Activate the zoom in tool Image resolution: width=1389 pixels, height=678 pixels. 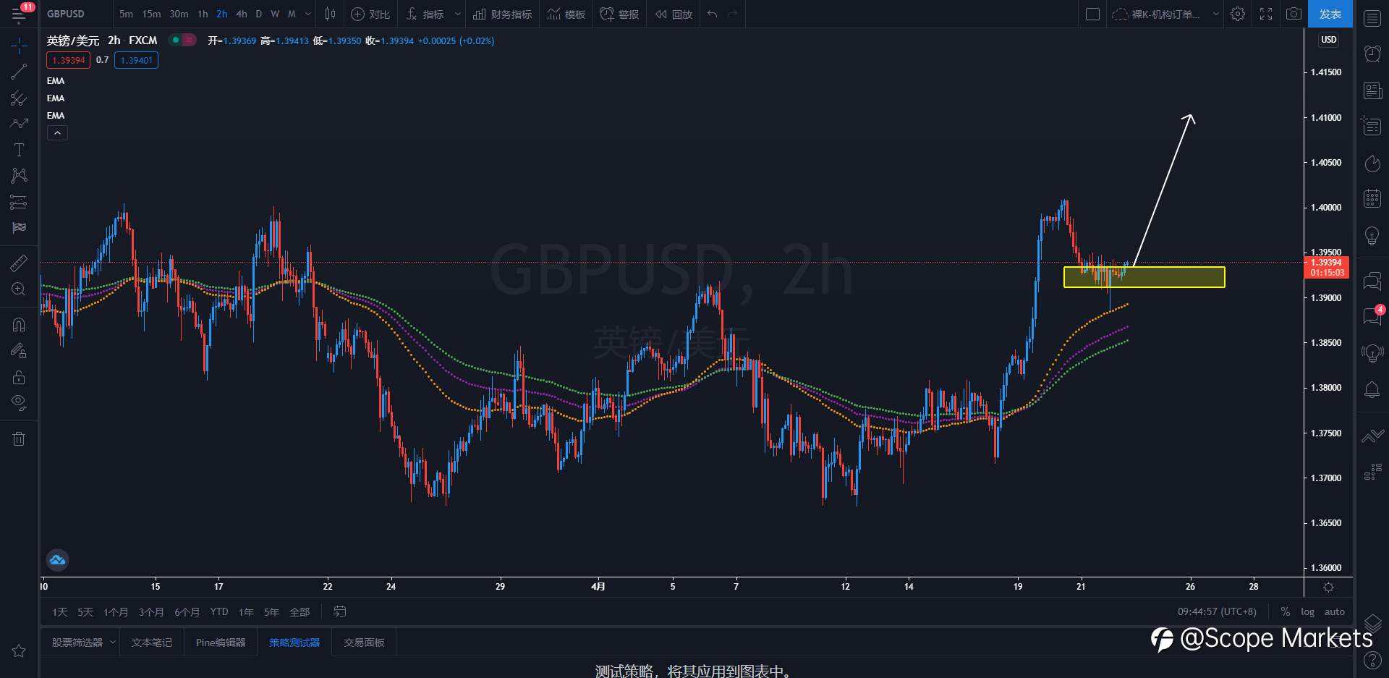(x=19, y=289)
